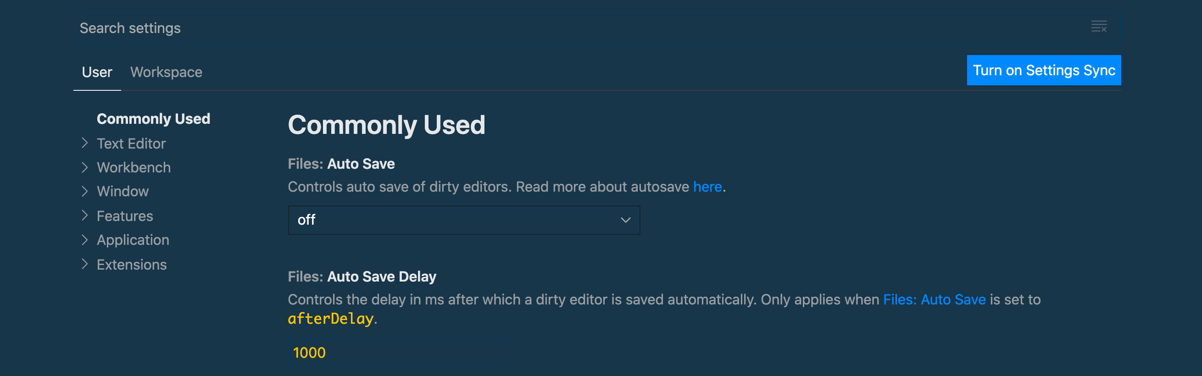This screenshot has height=376, width=1202.
Task: Follow the Files: Auto Save link
Action: tap(934, 299)
